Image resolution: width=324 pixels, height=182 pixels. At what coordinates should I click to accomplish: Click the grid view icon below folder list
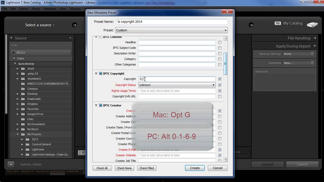point(81,153)
